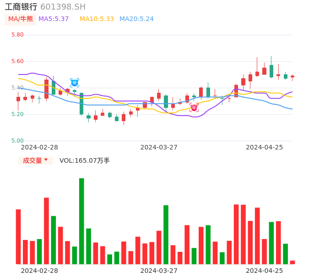The width and height of the screenshot is (314, 277).
Task: Click the first red volume bar
Action: click(18, 237)
